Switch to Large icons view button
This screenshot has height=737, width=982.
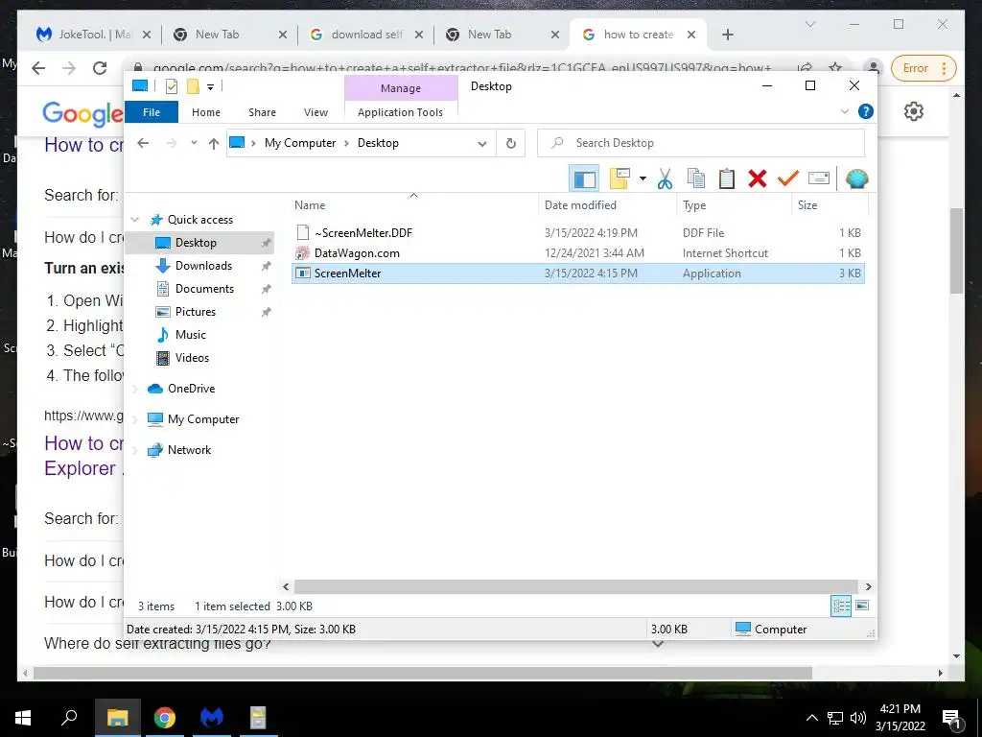pos(862,606)
